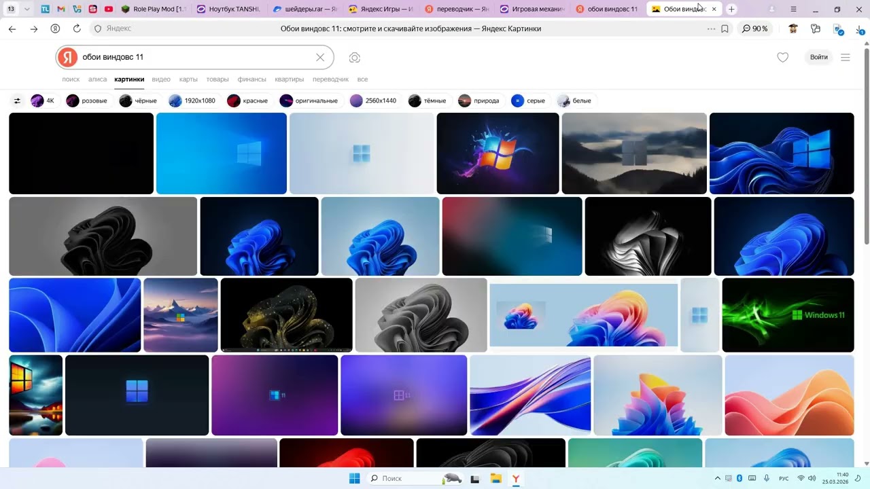Switch to the шейдеры.rar tab
Viewport: 870px width, 489px height.
(305, 10)
